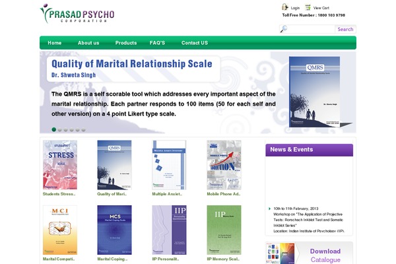Open the Contact US menu item
Viewport: 396px width, 264px height.
click(195, 43)
